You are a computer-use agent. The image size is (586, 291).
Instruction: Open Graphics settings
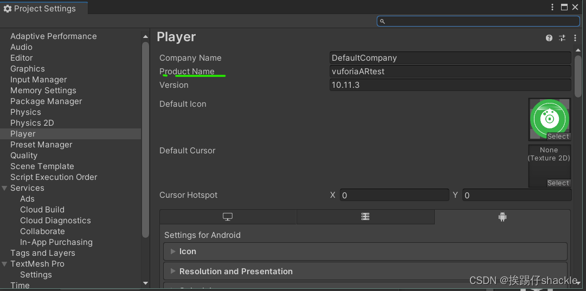pyautogui.click(x=28, y=69)
